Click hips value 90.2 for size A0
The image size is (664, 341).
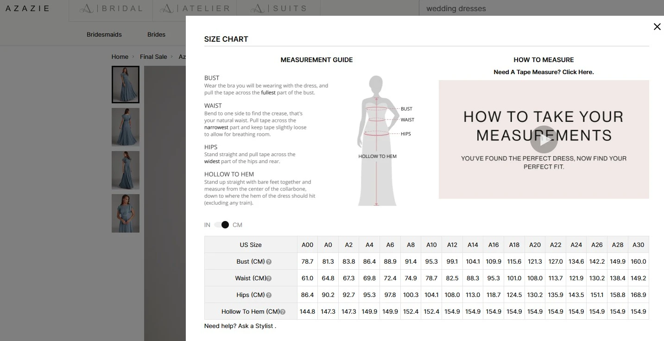click(x=328, y=295)
